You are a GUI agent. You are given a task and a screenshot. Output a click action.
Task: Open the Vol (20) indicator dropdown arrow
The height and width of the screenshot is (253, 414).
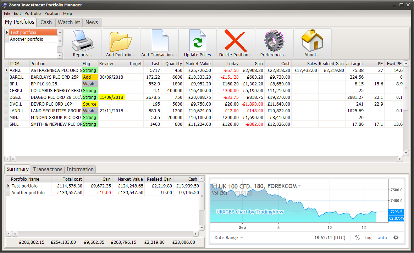tap(230, 193)
